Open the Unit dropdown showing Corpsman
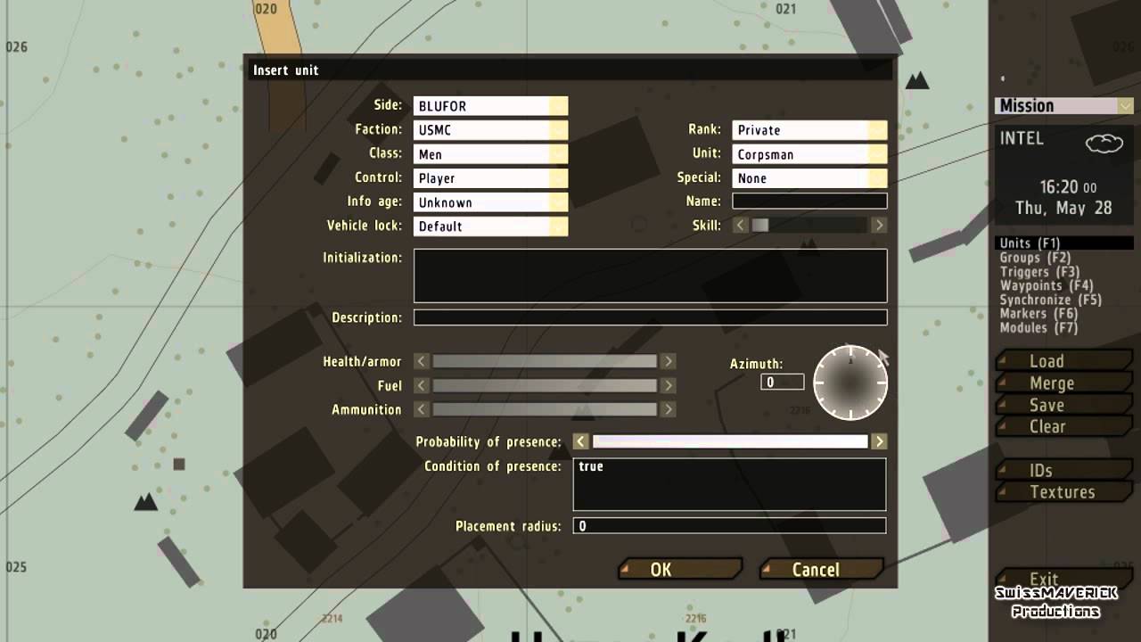1141x642 pixels. [809, 154]
